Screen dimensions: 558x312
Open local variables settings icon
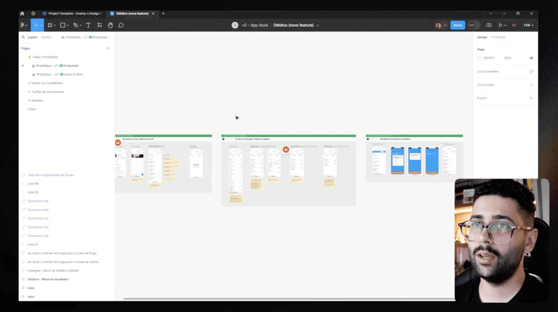(x=531, y=71)
